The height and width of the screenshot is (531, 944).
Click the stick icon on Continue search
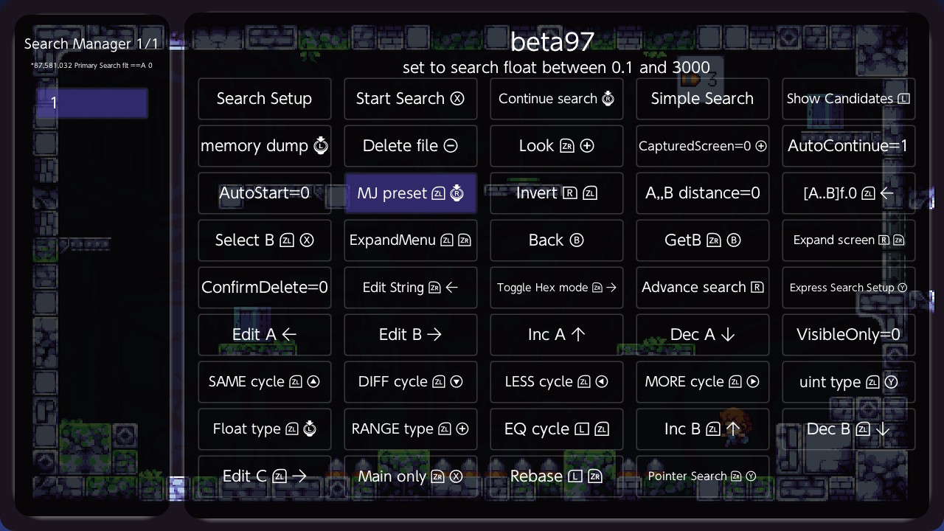608,99
